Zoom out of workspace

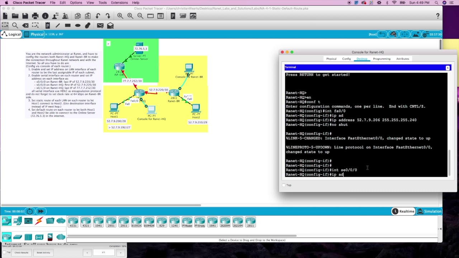click(140, 16)
